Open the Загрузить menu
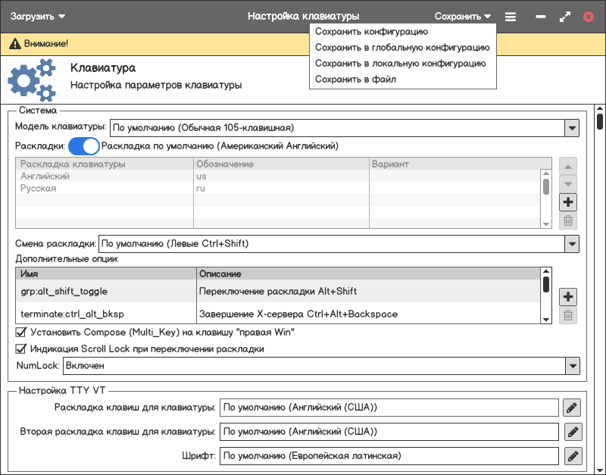Screen dimensions: 606x475 37,16
